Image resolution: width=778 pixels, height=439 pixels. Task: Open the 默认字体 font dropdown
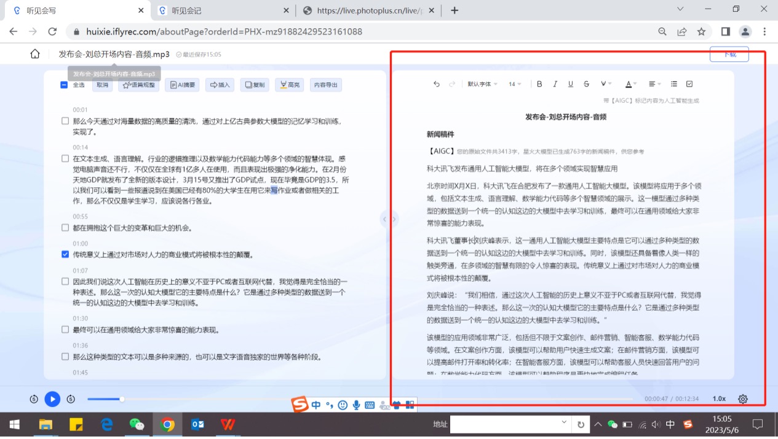click(482, 84)
